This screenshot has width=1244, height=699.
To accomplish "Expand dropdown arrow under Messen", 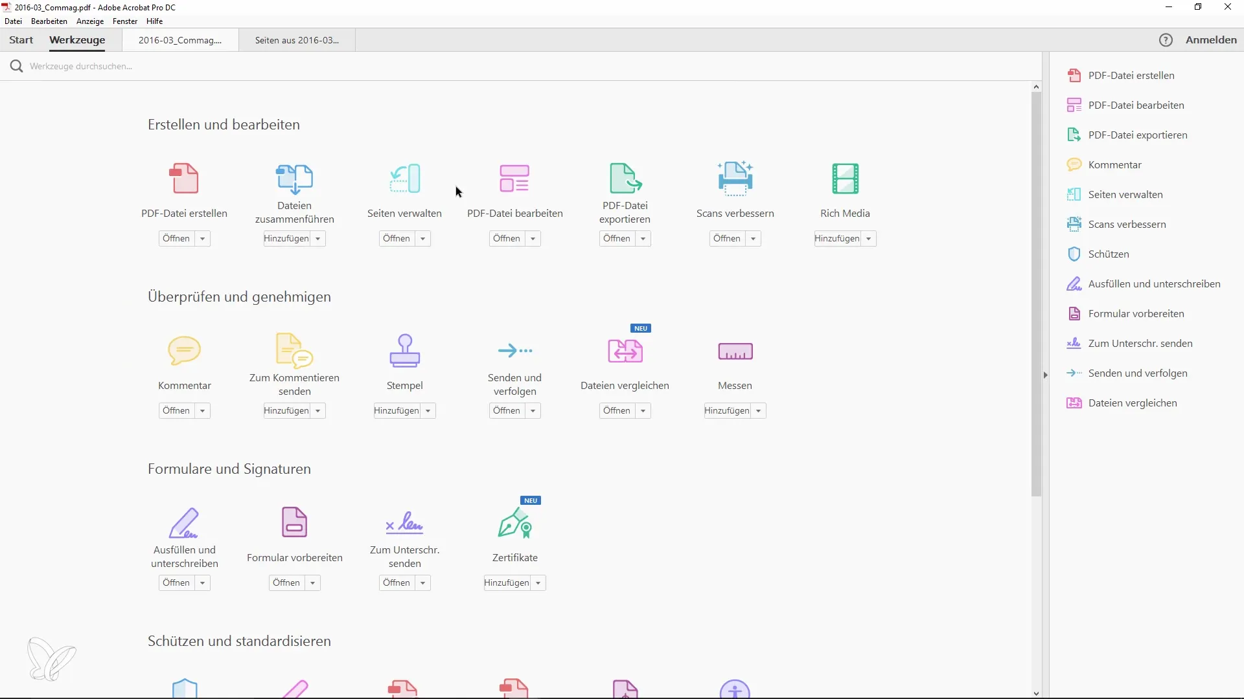I will [758, 411].
